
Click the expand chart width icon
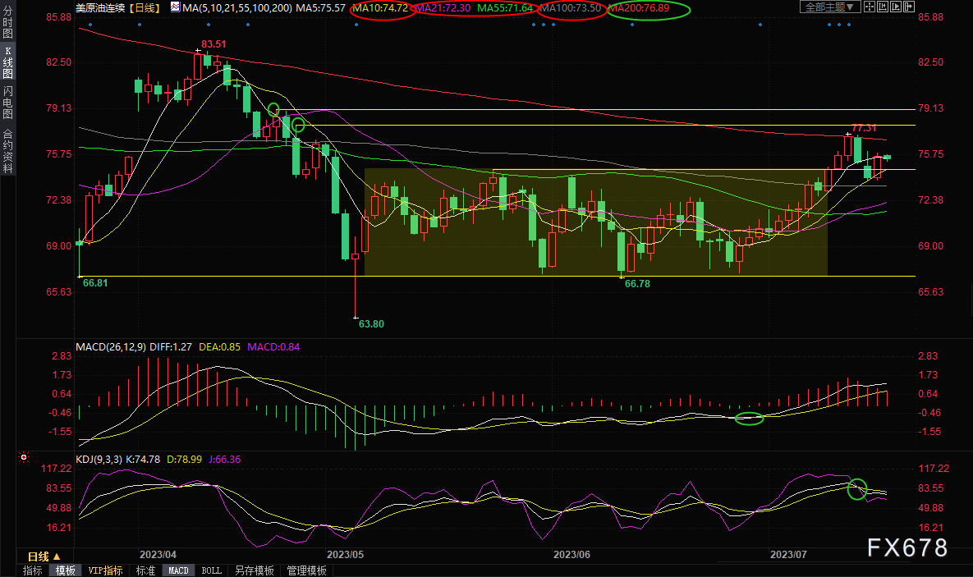[908, 7]
